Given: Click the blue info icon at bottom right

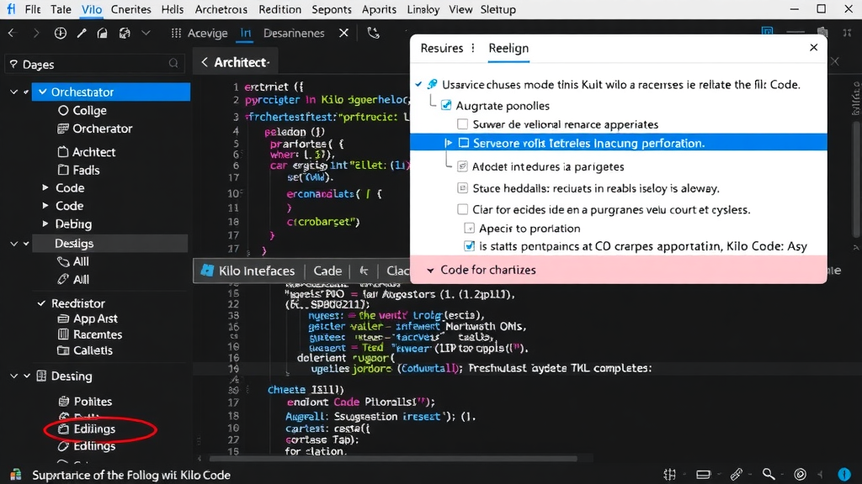Looking at the screenshot, I should 845,475.
